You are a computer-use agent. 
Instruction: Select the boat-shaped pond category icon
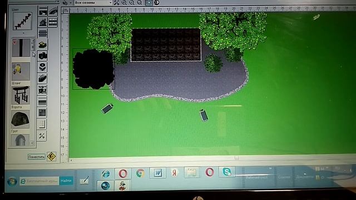[42, 78]
